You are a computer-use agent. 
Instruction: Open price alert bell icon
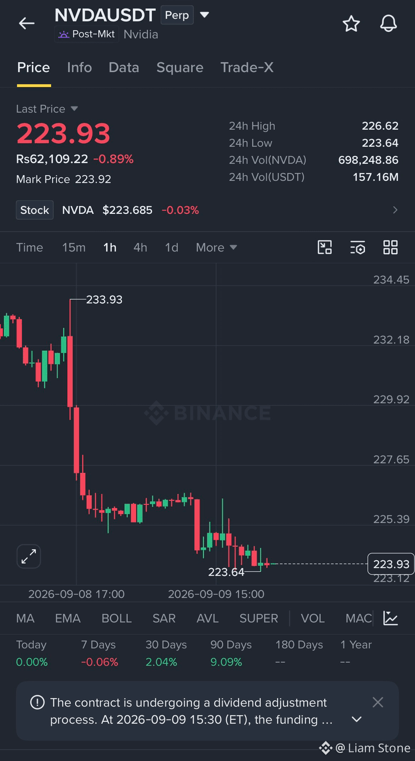388,24
